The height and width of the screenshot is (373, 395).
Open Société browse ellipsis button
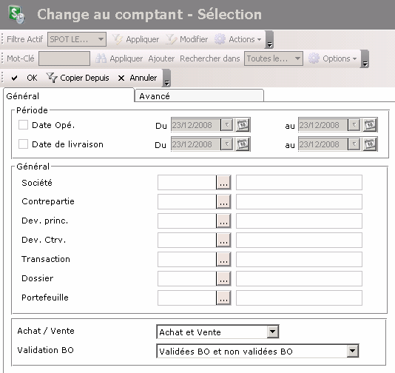pos(223,183)
